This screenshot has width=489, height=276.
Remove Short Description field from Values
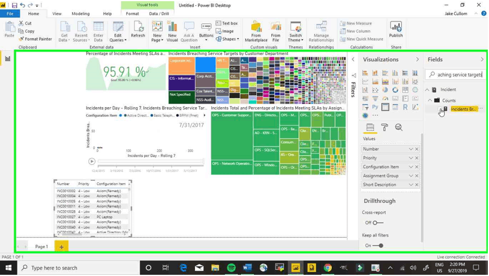[x=416, y=185]
